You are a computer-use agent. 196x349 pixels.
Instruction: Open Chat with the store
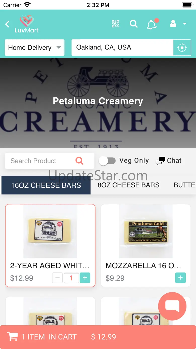point(168,161)
